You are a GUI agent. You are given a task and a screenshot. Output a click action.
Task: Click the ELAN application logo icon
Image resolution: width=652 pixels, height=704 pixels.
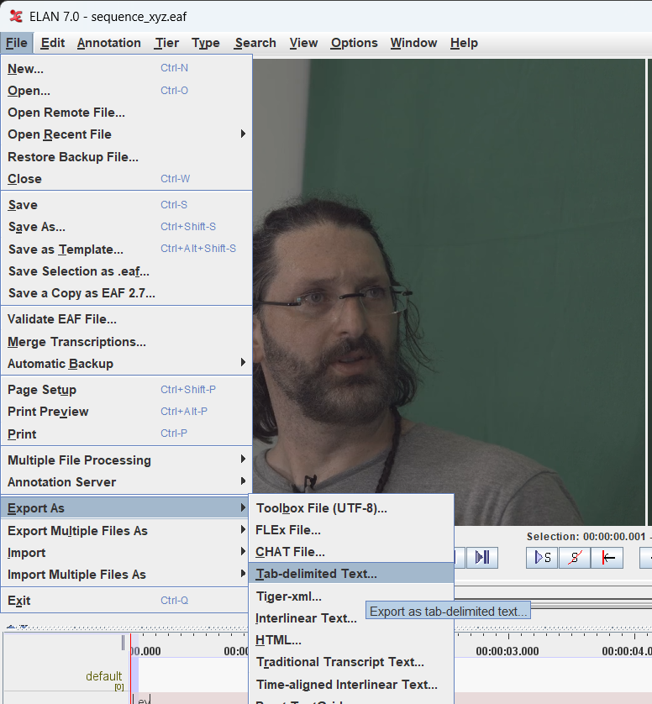pyautogui.click(x=16, y=17)
